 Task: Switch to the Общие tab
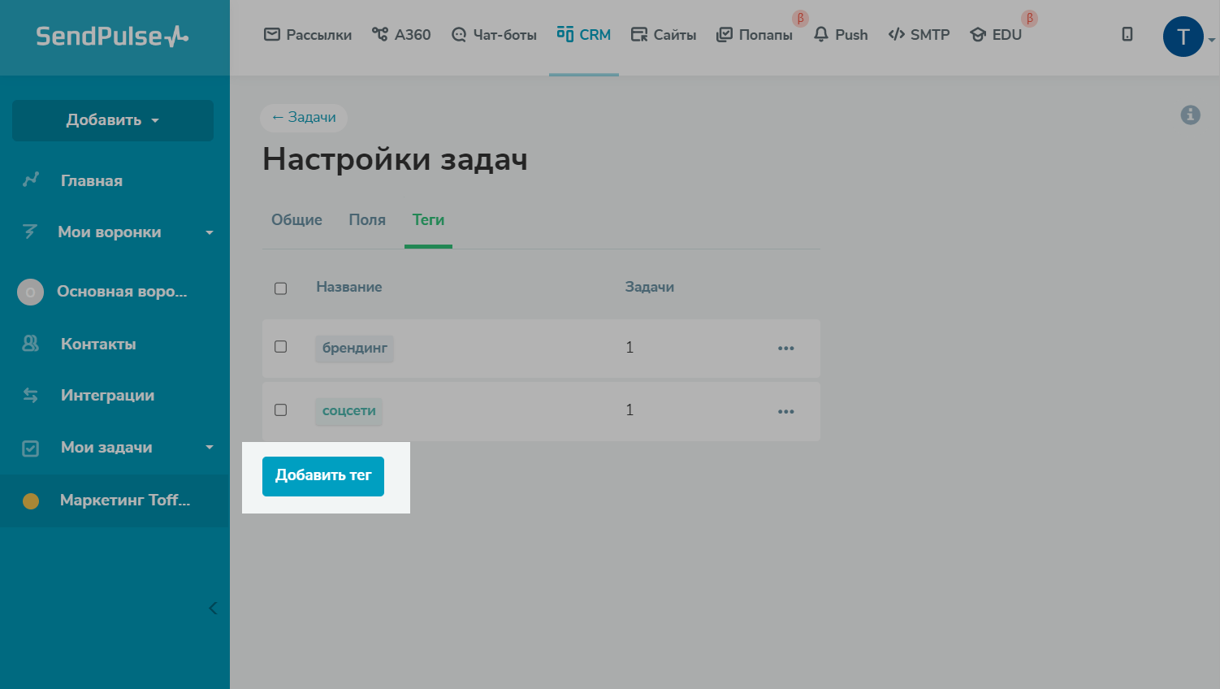296,220
